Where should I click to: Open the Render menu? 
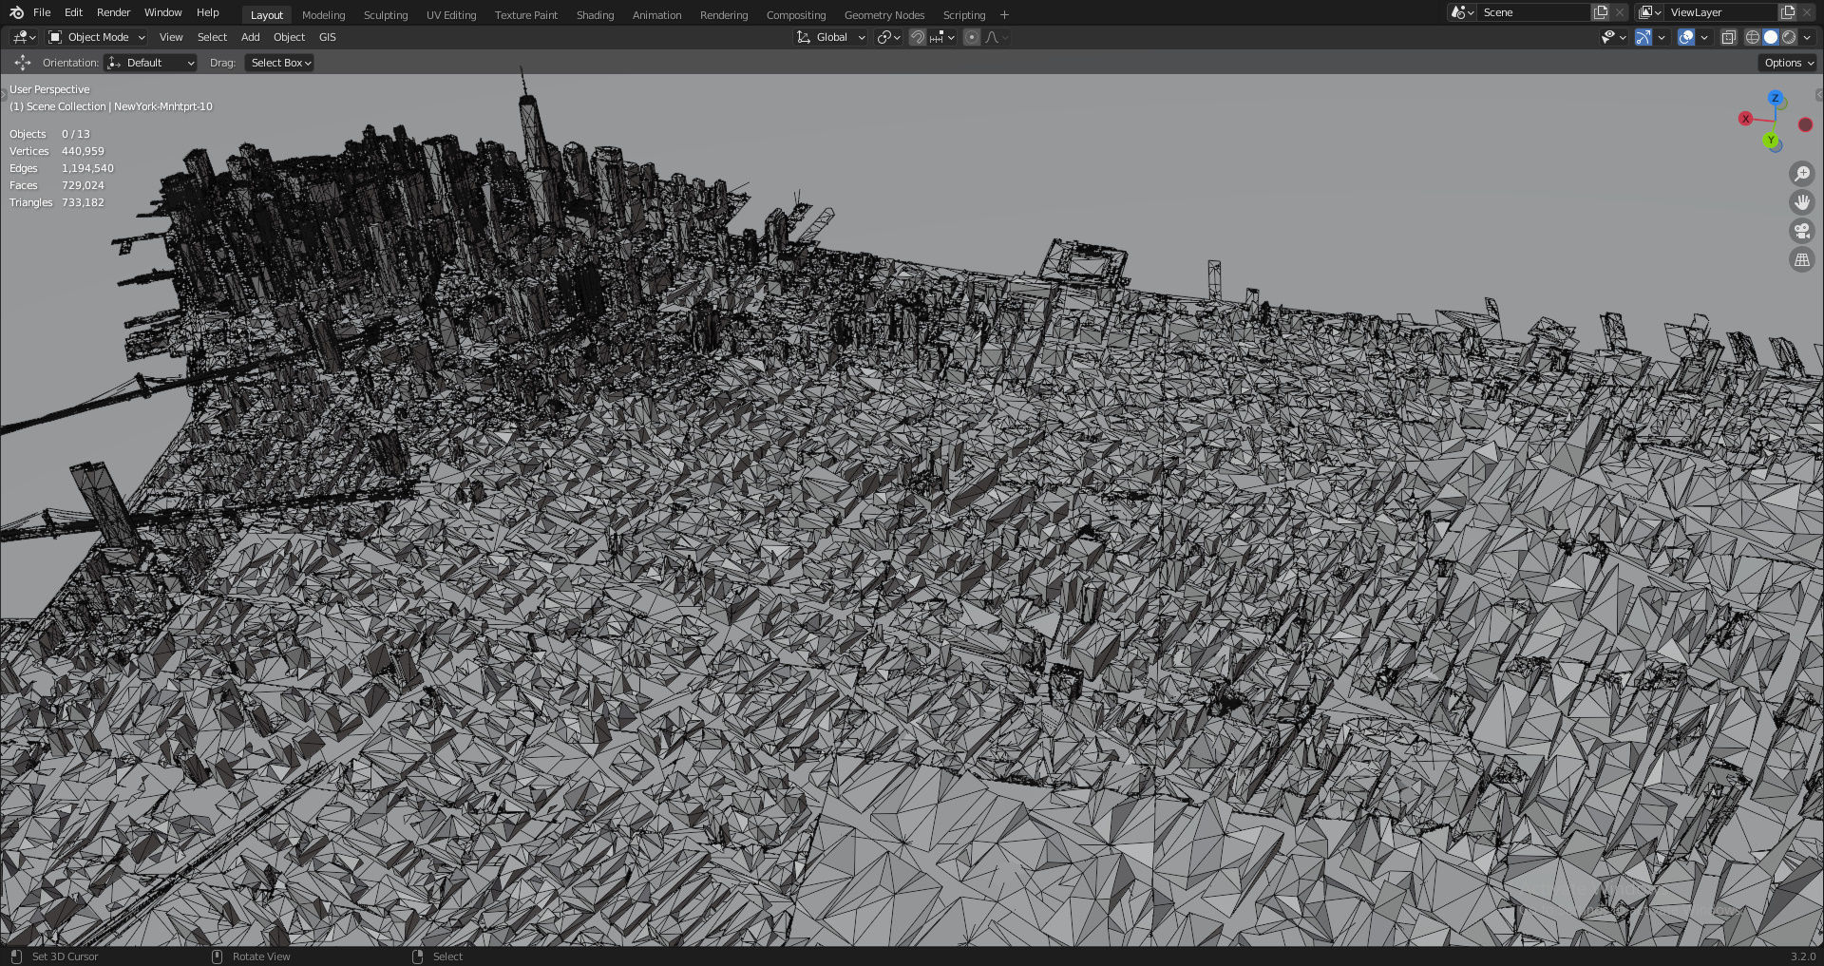[x=113, y=12]
